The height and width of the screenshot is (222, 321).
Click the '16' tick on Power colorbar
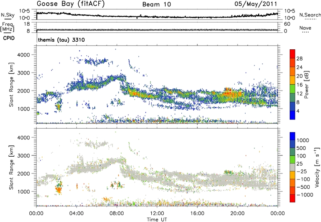299,85
